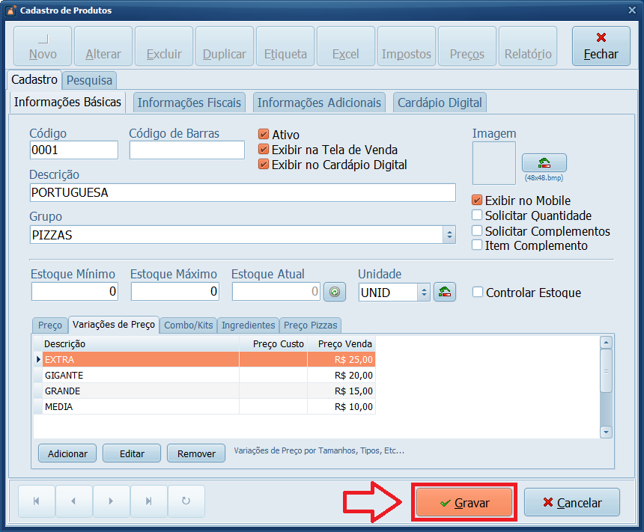Enable Controlar Estoque
This screenshot has height=532, width=644.
point(479,293)
